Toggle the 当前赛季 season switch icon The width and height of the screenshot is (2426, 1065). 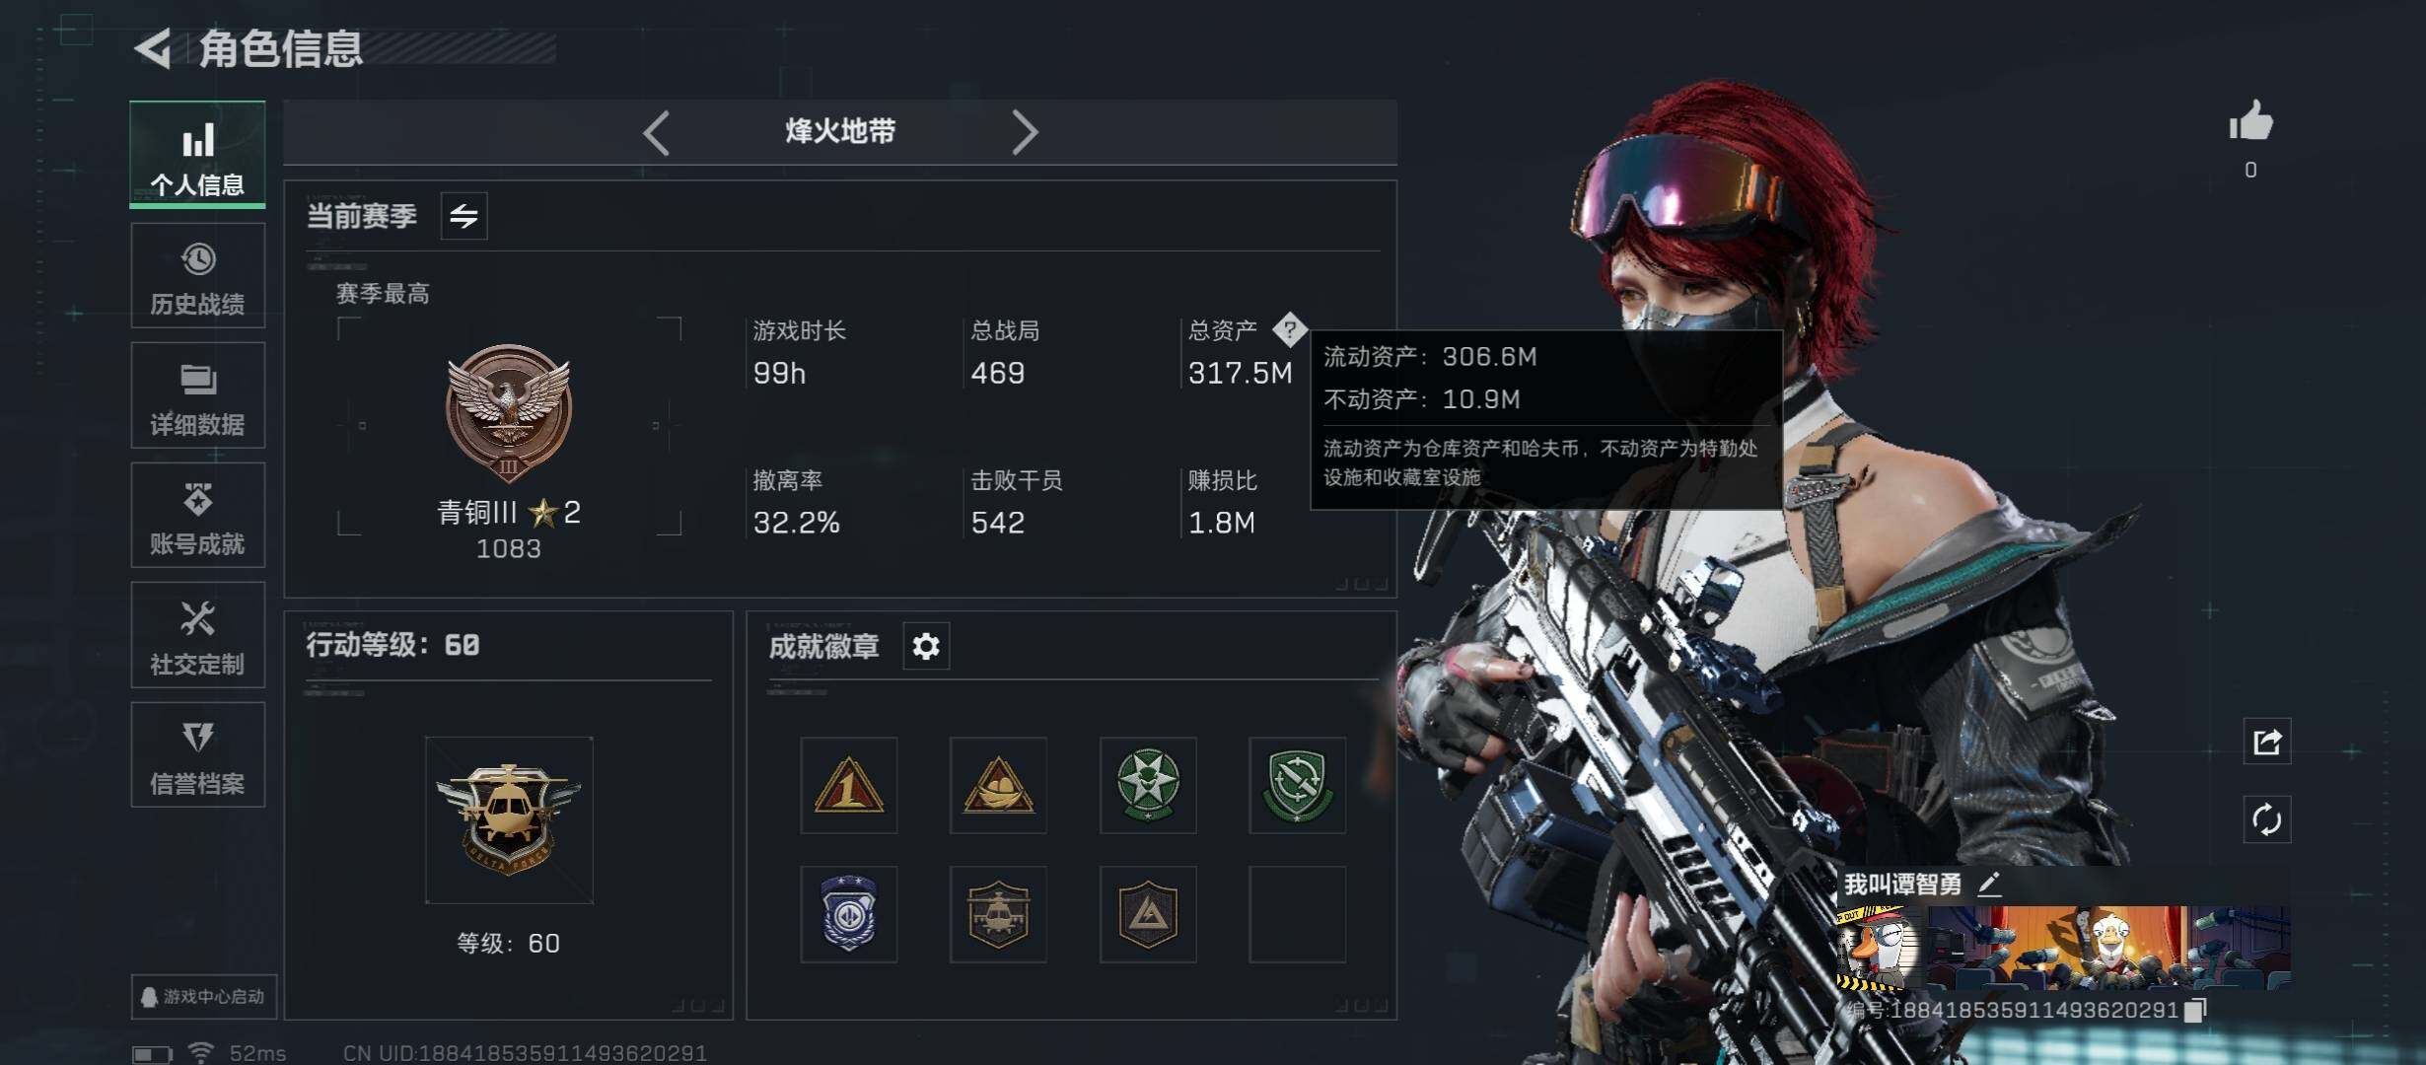point(464,216)
